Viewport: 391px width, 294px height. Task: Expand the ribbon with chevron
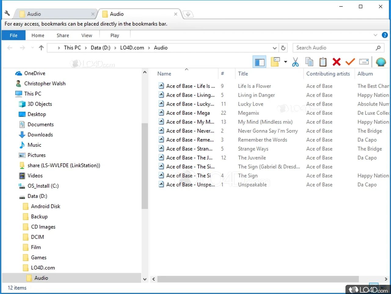click(375, 35)
